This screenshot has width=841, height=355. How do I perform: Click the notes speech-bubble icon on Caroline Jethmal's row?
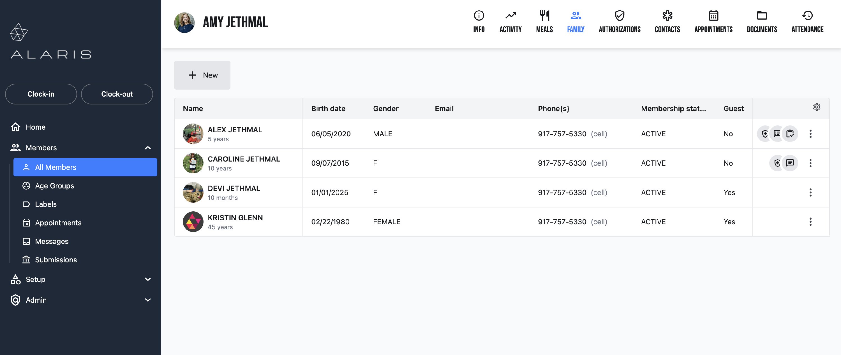pyautogui.click(x=790, y=163)
